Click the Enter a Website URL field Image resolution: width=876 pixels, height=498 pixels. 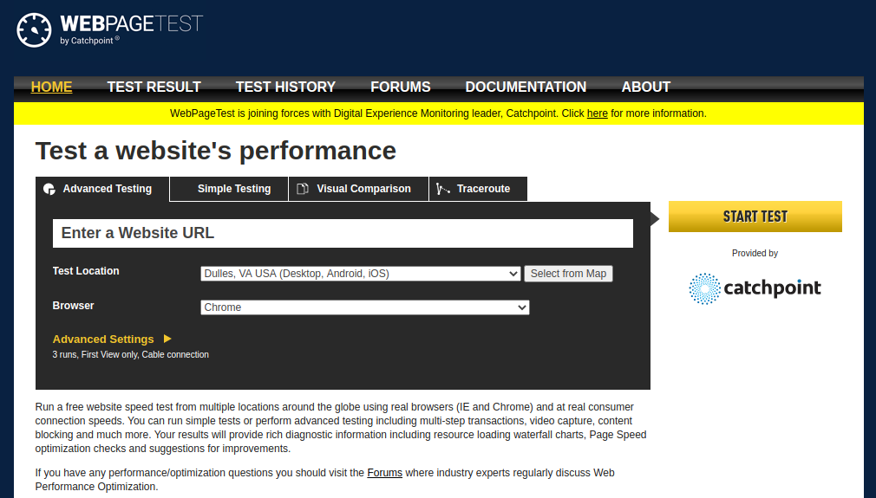343,233
